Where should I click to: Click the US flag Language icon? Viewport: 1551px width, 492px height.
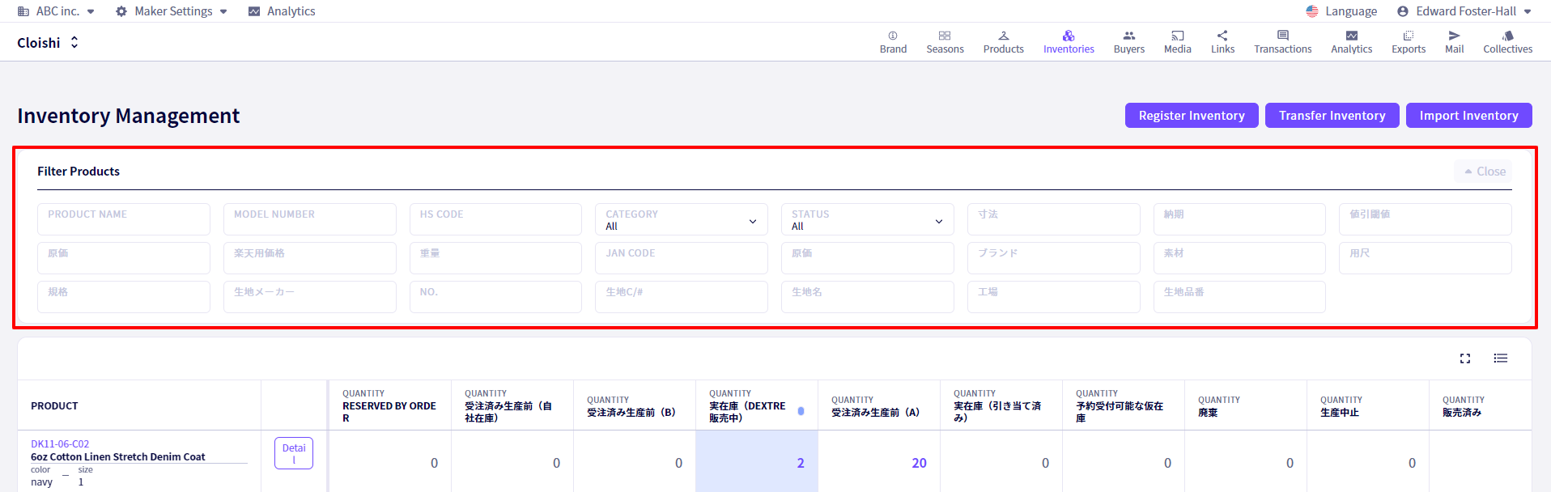click(1311, 11)
